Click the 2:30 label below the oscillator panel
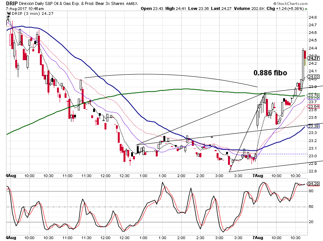Image resolution: width=323 pixels, height=241 pixels. coord(200,238)
